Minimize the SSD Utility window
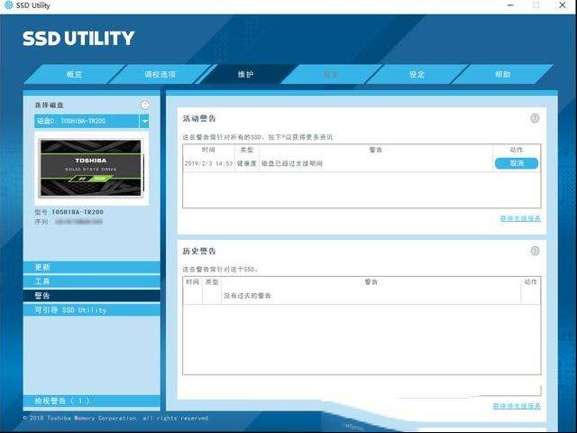The height and width of the screenshot is (433, 577). coord(510,5)
